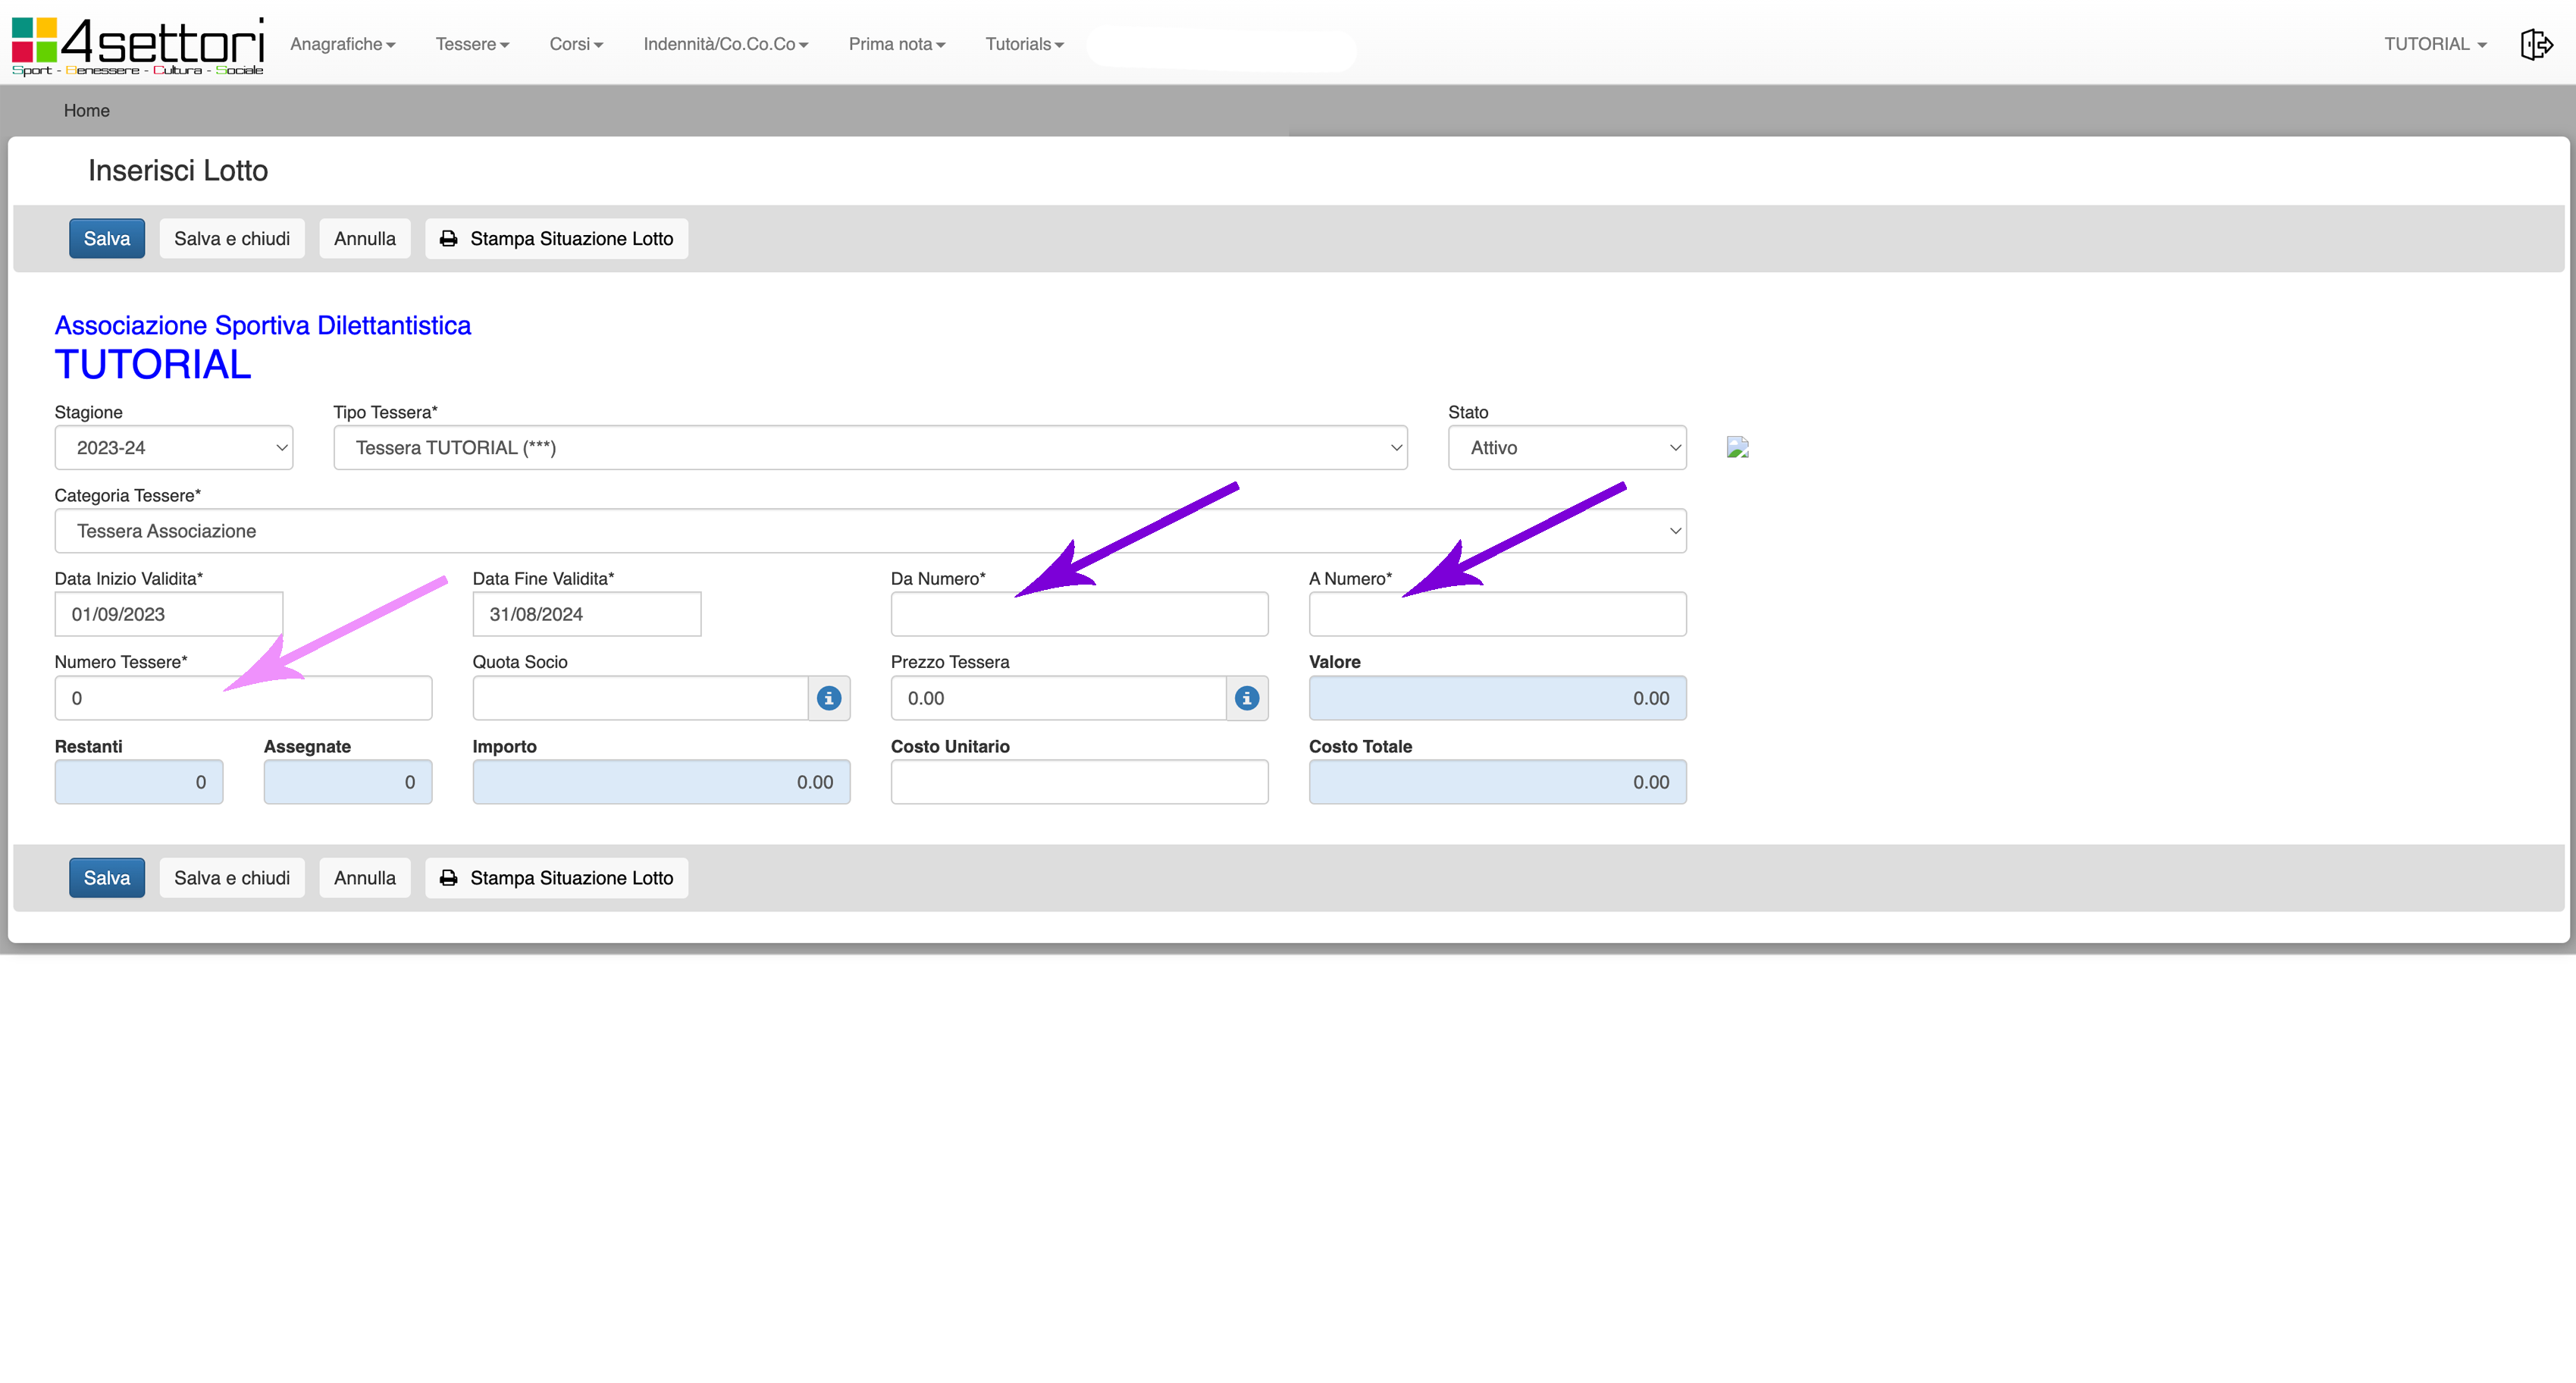Click top Stampa Situazione Lotto printer button

coord(556,239)
